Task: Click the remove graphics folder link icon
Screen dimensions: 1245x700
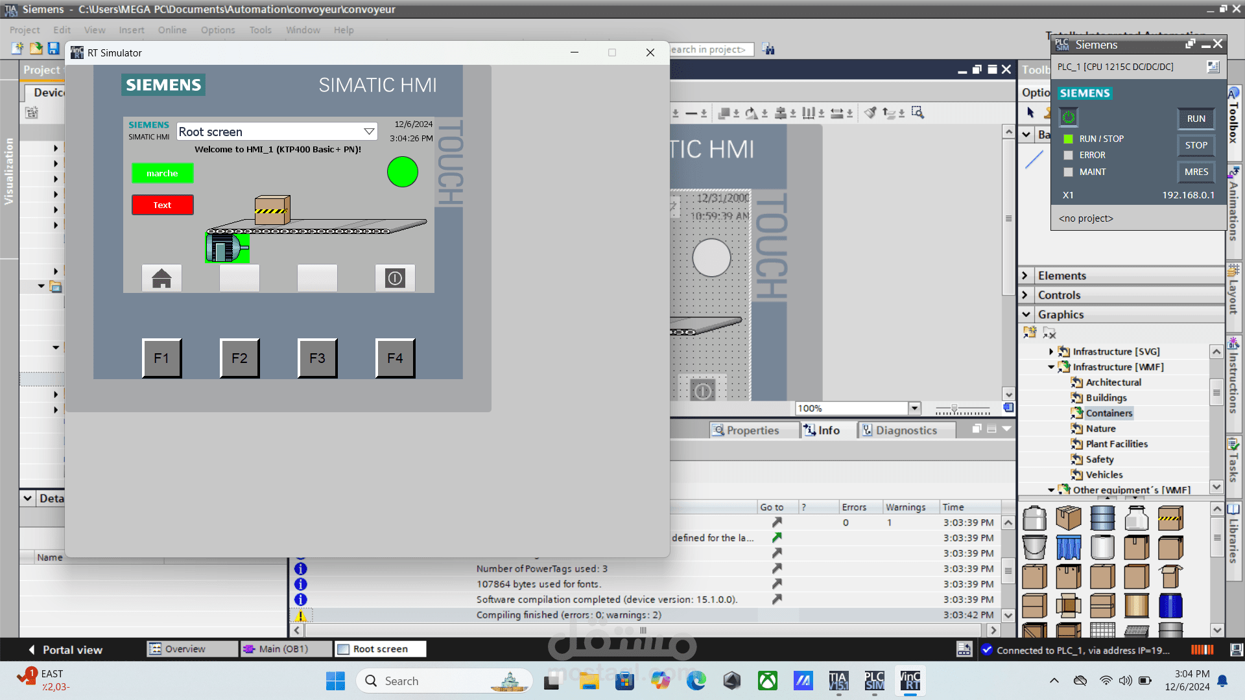Action: (1049, 332)
